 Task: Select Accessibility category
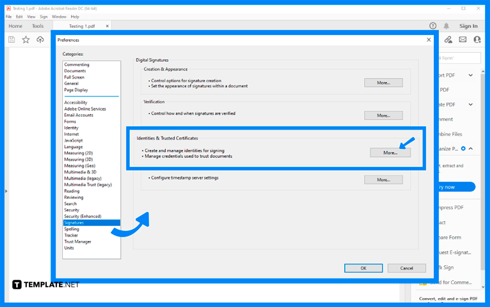[x=76, y=103]
